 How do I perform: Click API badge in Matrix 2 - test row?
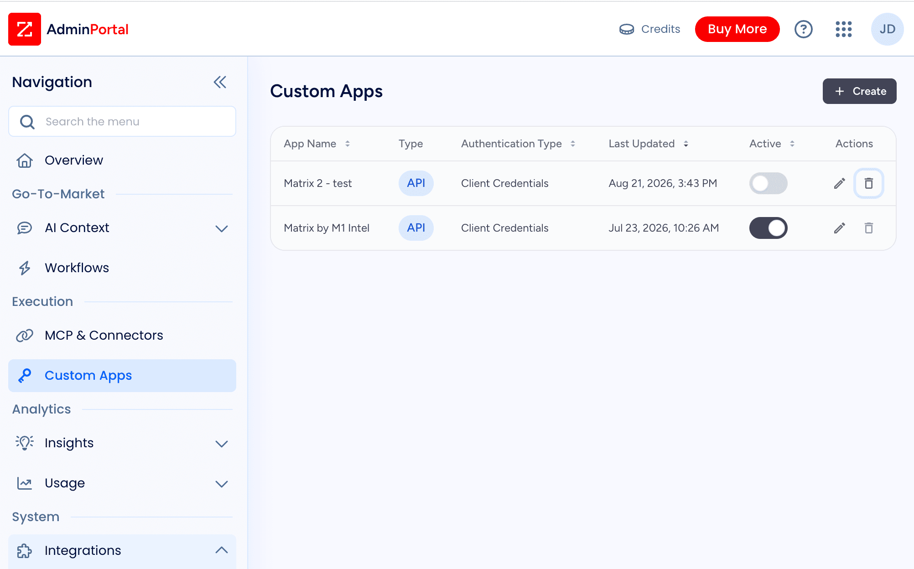click(x=416, y=183)
